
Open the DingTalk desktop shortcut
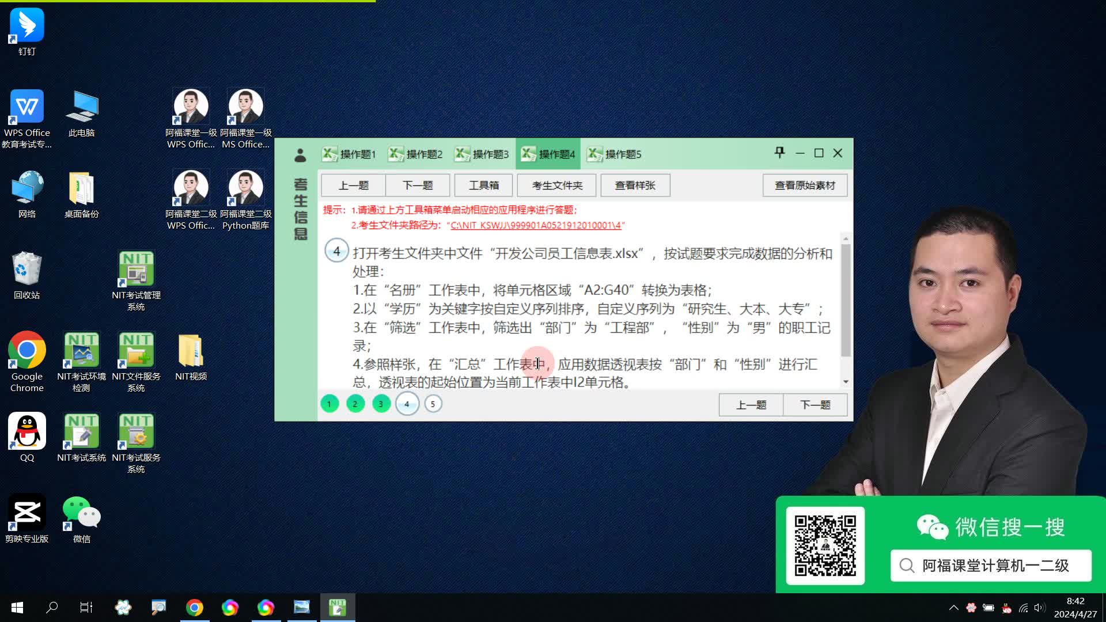point(26,26)
